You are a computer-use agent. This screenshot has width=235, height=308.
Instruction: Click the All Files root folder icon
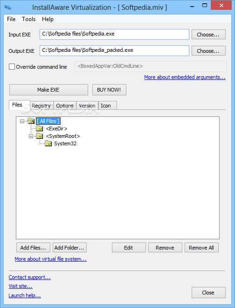point(31,121)
